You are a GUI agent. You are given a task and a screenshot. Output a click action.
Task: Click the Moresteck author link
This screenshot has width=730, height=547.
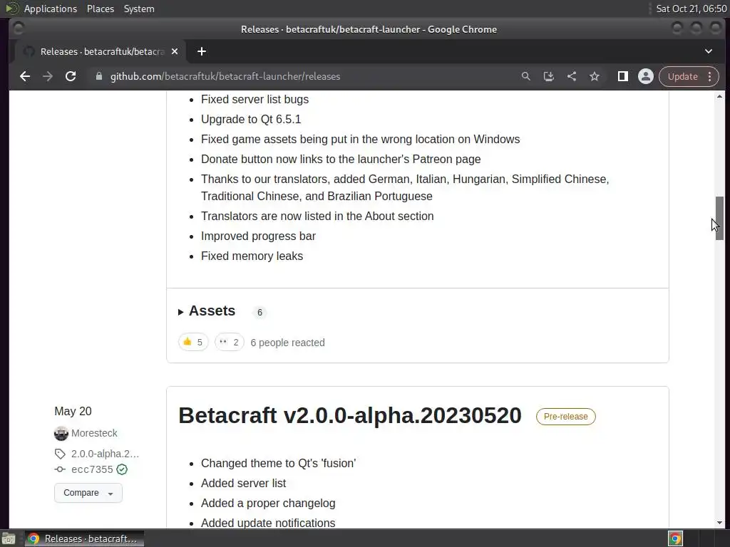point(94,433)
